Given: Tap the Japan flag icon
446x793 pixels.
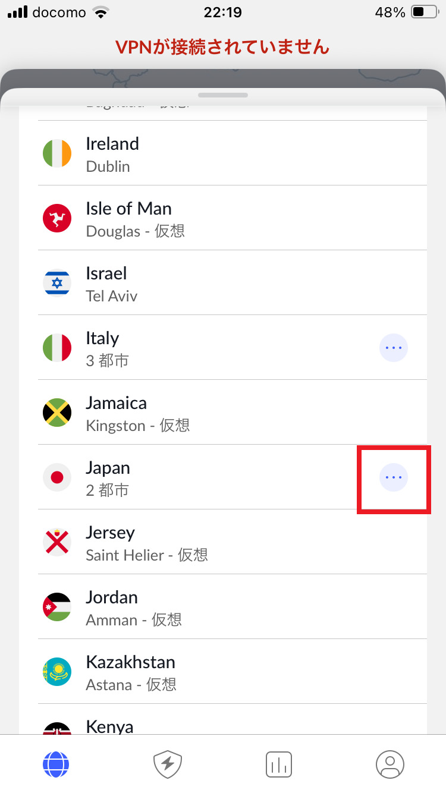Looking at the screenshot, I should [x=57, y=477].
